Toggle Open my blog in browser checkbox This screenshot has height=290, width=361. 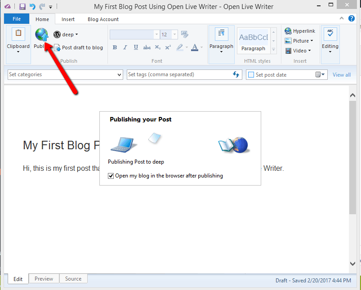[x=111, y=176]
